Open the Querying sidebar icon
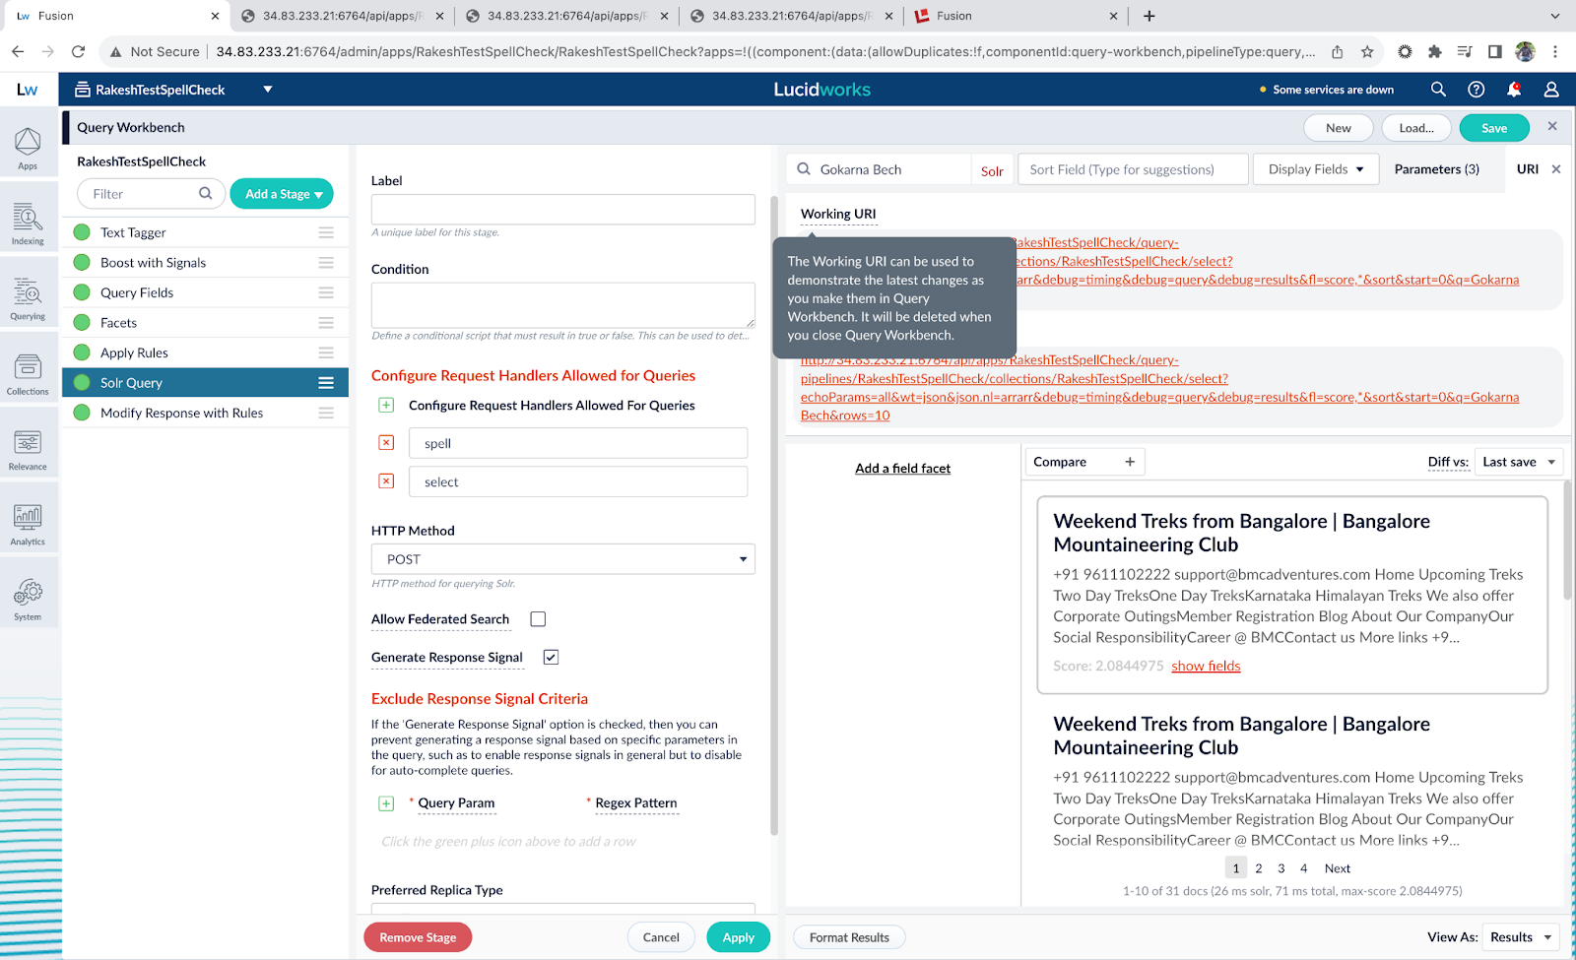 tap(28, 298)
